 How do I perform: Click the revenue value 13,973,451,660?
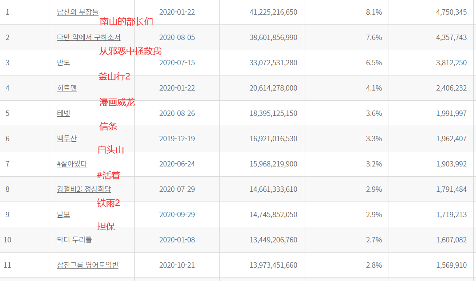tap(273, 265)
